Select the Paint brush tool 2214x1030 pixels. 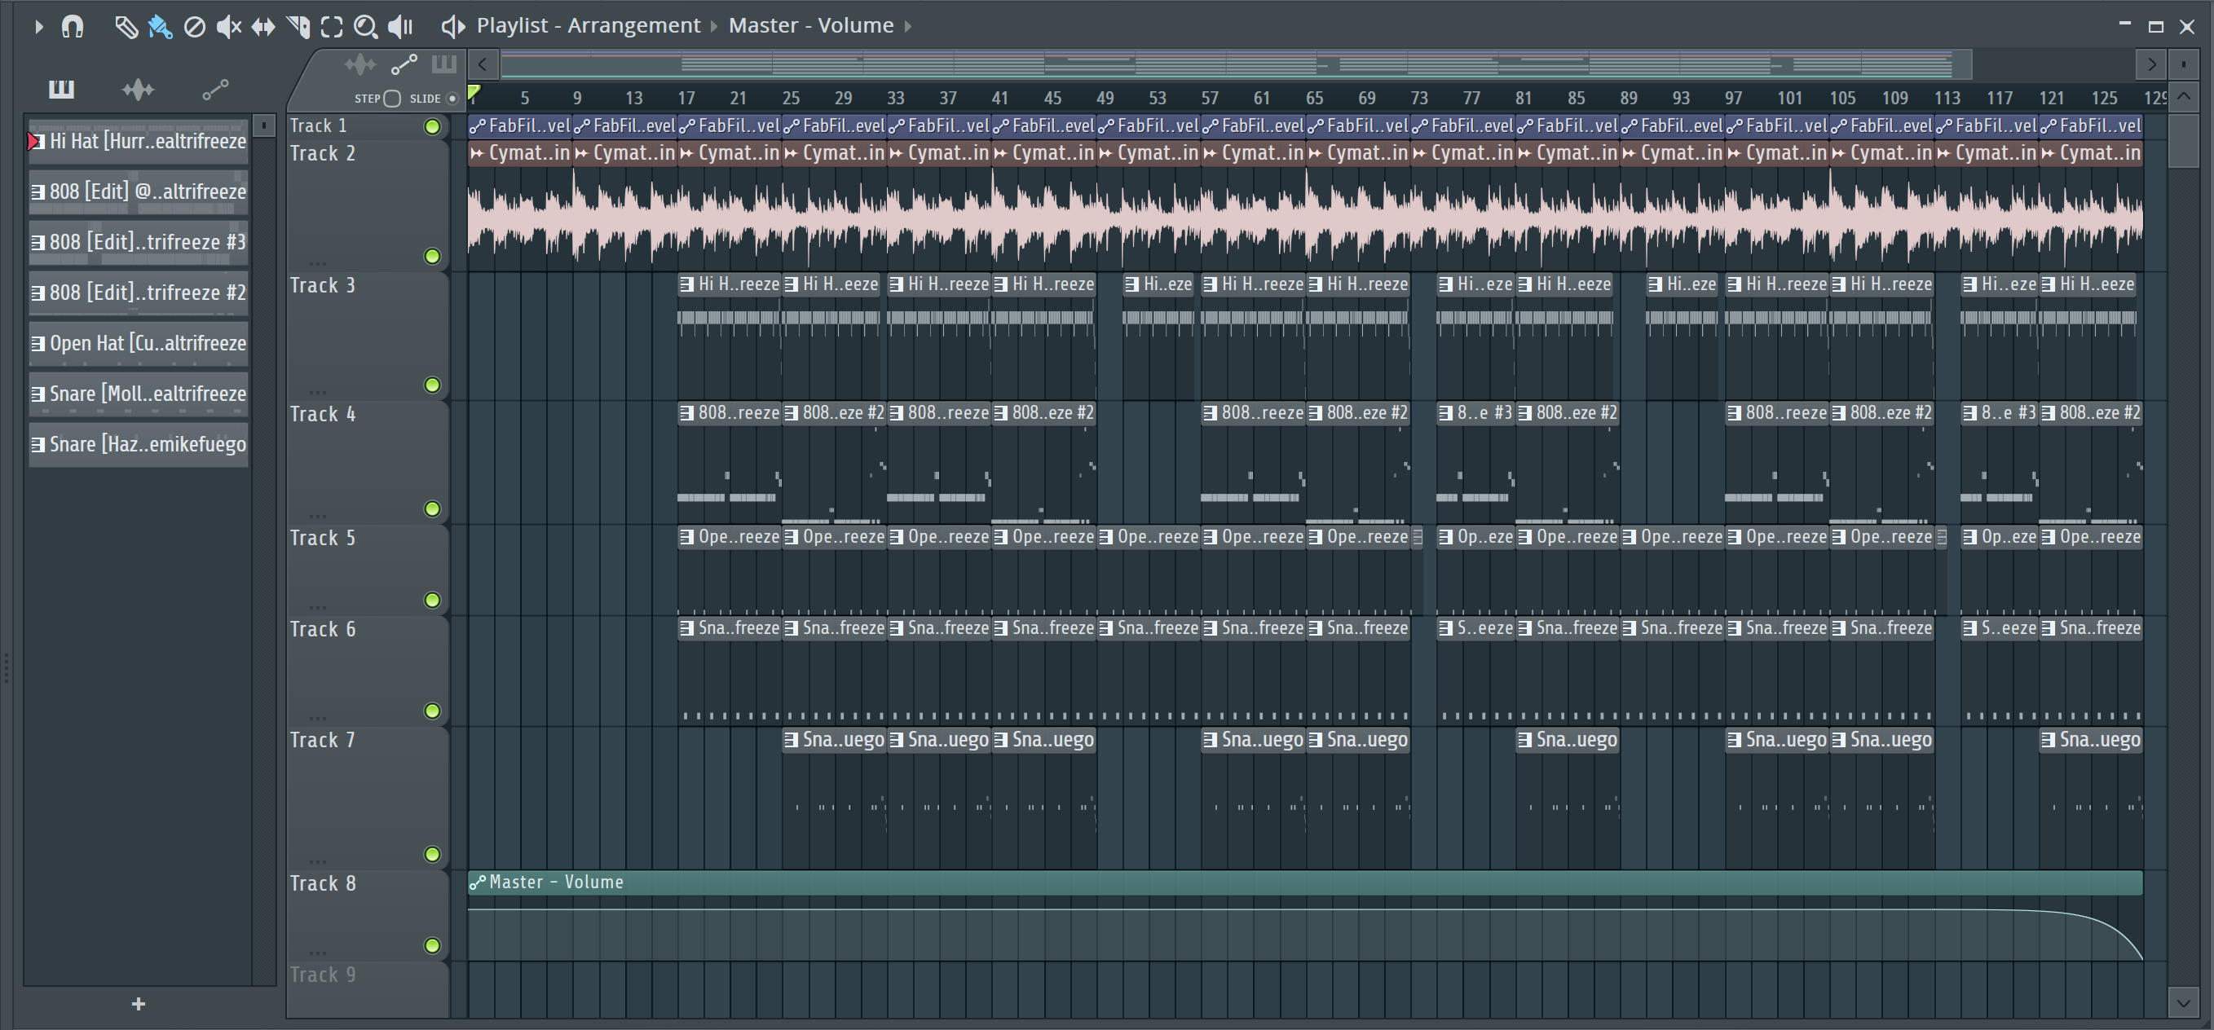pos(160,28)
